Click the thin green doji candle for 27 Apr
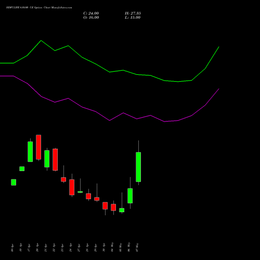Screen dimensions: 260x260 80,192
